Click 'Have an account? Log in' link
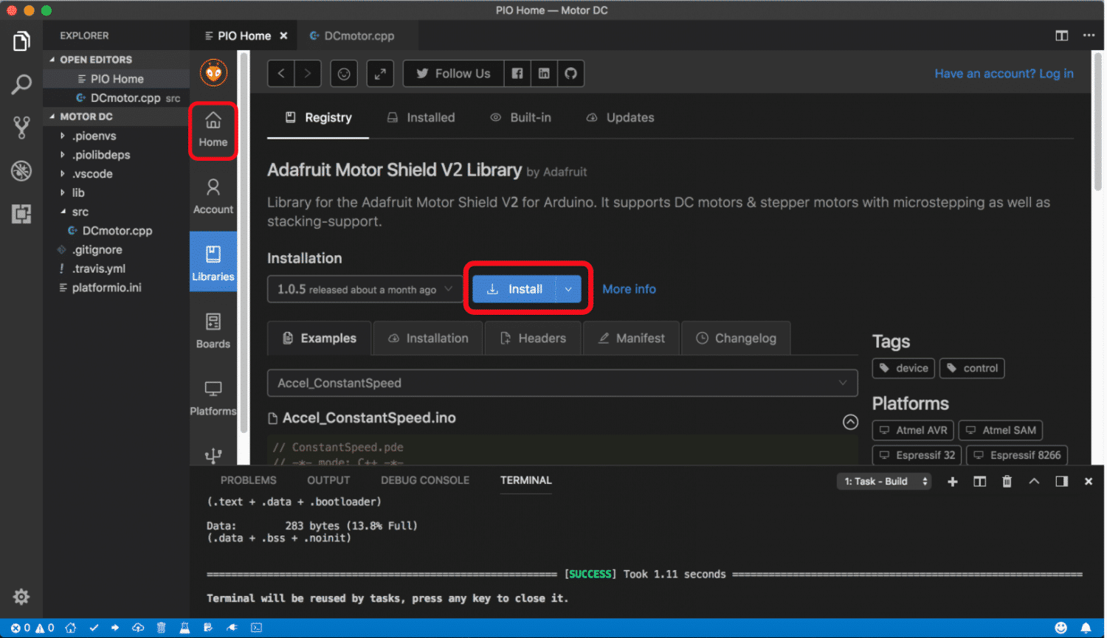The width and height of the screenshot is (1107, 638). [x=1004, y=74]
